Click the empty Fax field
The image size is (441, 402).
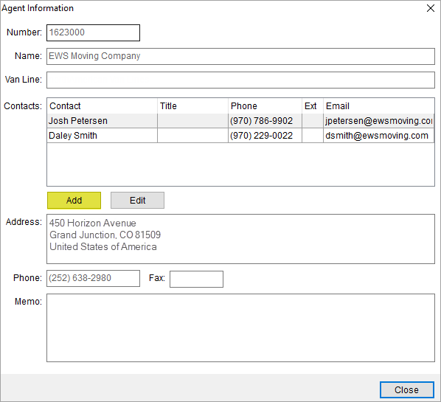[196, 279]
